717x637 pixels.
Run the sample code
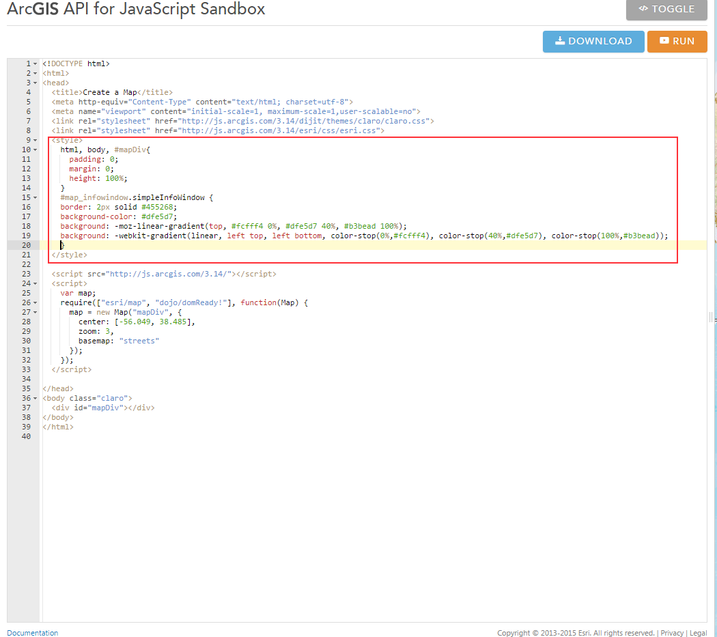point(677,41)
